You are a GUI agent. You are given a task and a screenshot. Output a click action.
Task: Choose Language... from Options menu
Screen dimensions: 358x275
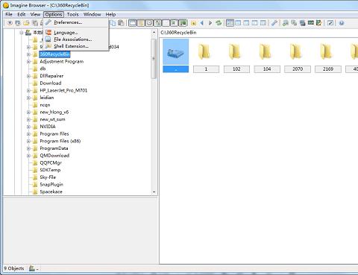coord(76,32)
